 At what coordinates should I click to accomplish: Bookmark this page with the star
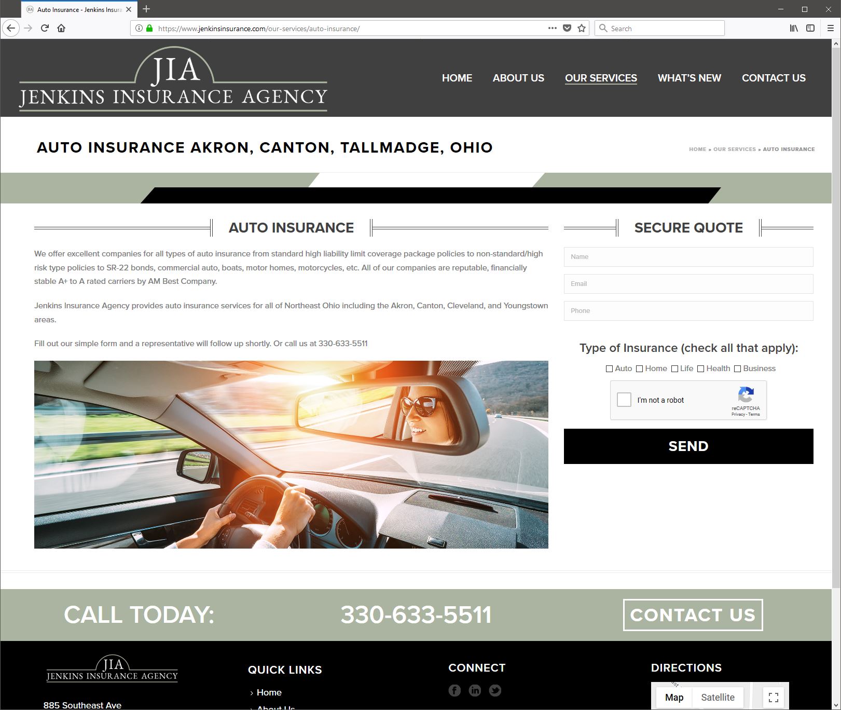581,28
